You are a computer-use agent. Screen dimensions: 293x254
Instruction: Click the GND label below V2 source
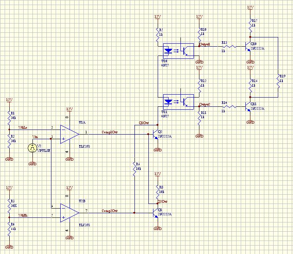32,164
